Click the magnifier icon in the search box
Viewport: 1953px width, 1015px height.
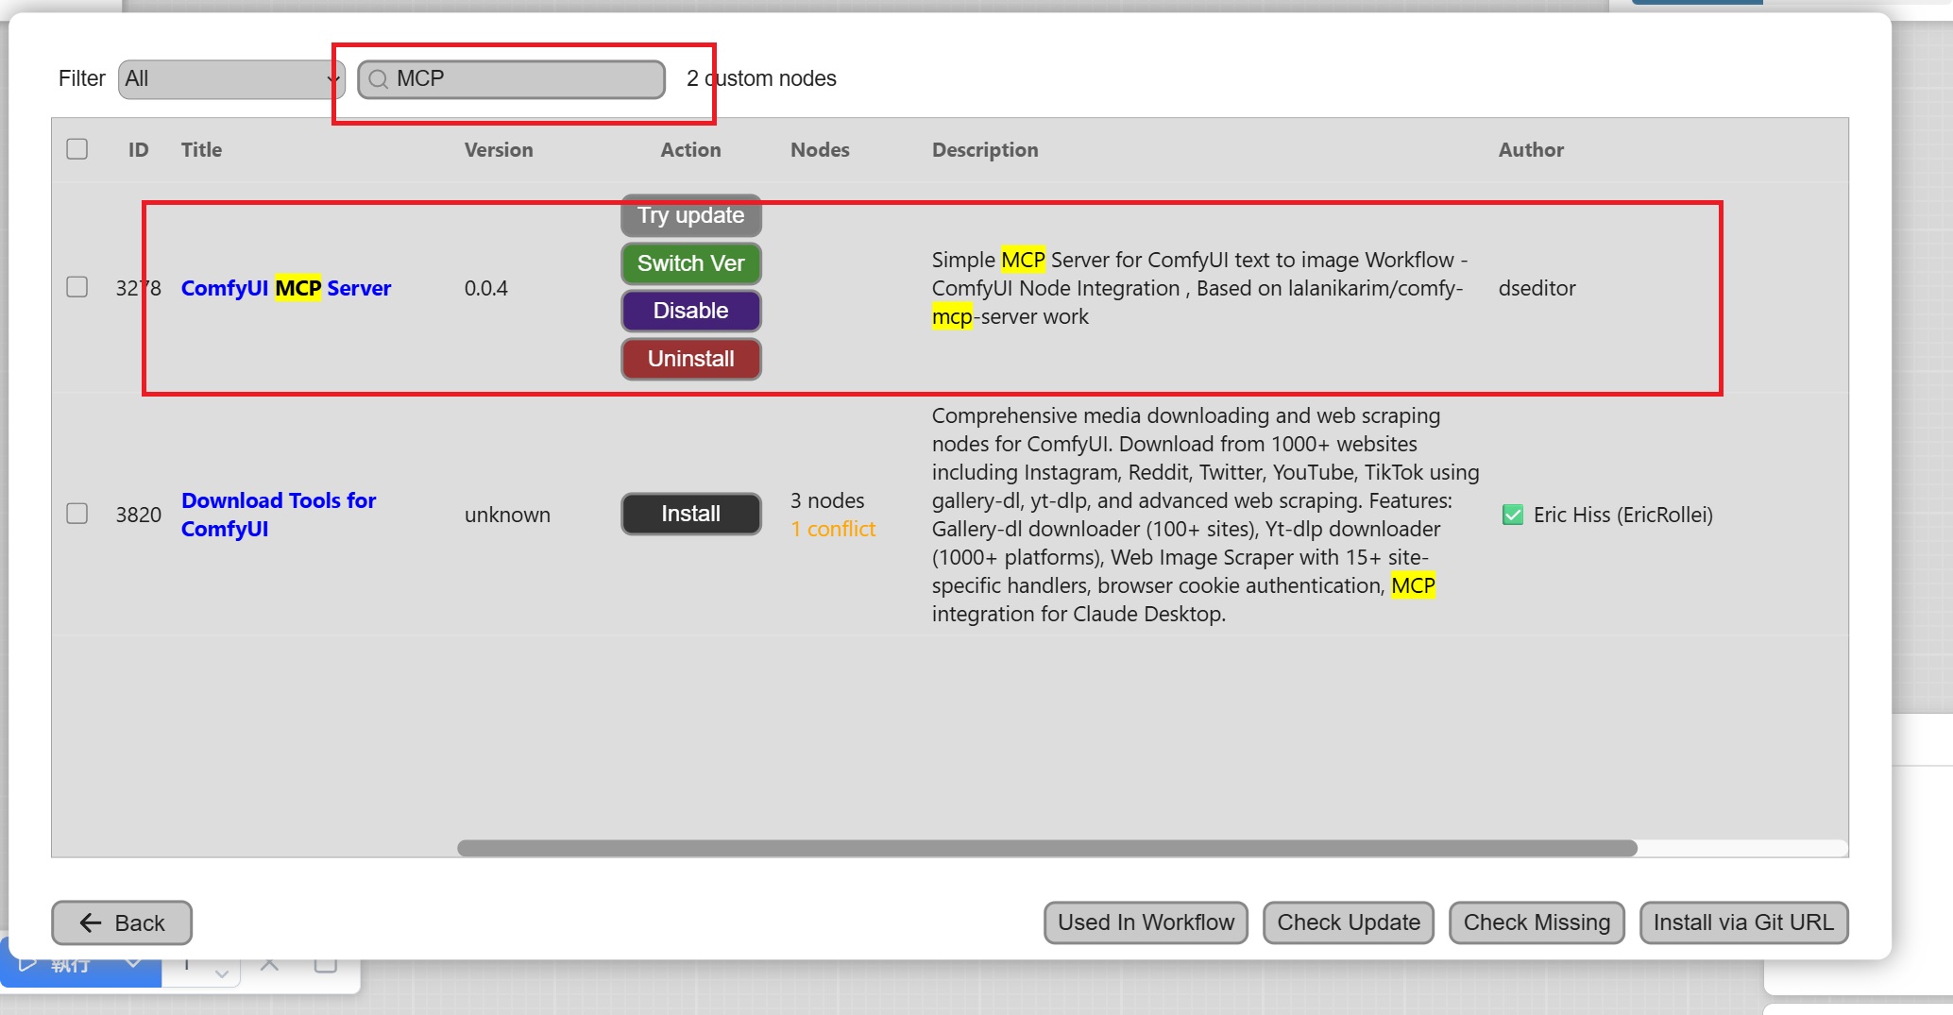click(378, 79)
